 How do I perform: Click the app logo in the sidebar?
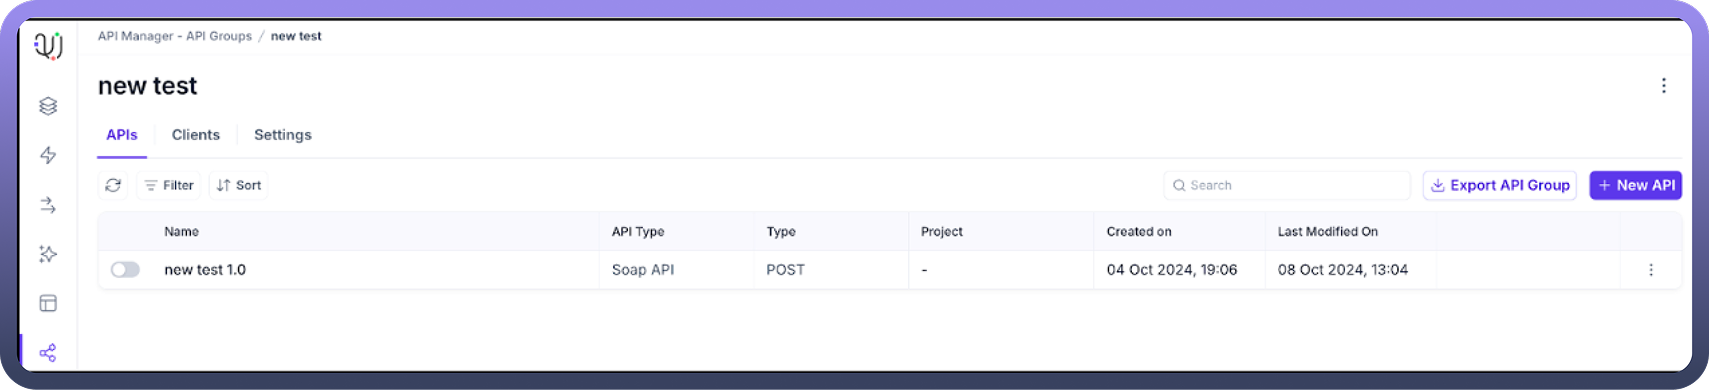(x=49, y=46)
